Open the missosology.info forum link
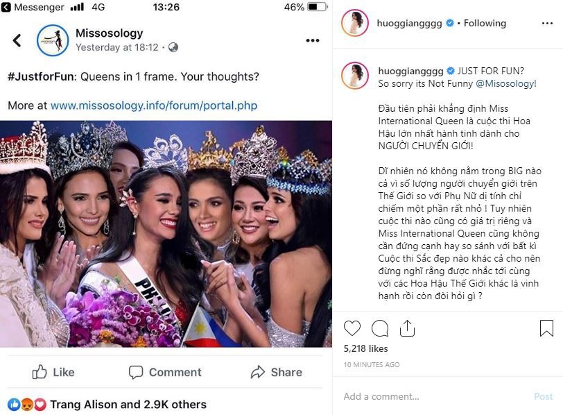Image resolution: width=563 pixels, height=415 pixels. [153, 106]
